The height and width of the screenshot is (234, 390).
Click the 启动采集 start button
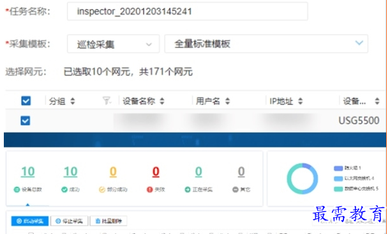30,221
